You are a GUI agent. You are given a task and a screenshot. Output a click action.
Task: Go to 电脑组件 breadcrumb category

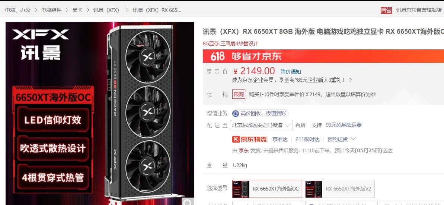[x=51, y=10]
